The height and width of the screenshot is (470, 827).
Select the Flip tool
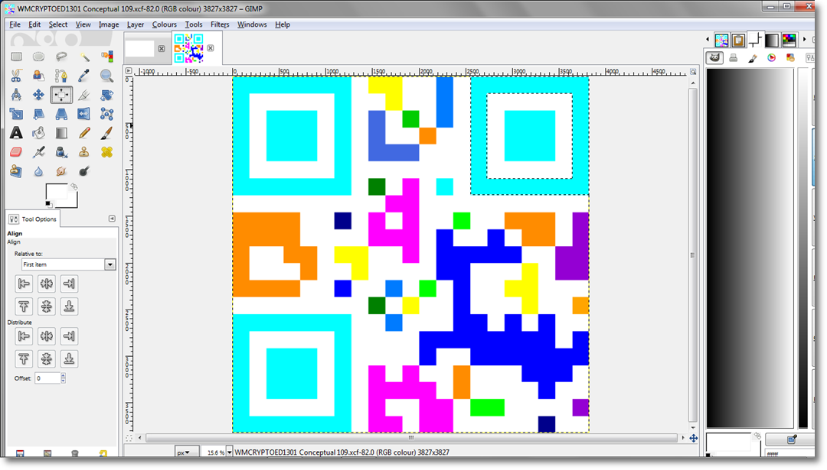(84, 114)
